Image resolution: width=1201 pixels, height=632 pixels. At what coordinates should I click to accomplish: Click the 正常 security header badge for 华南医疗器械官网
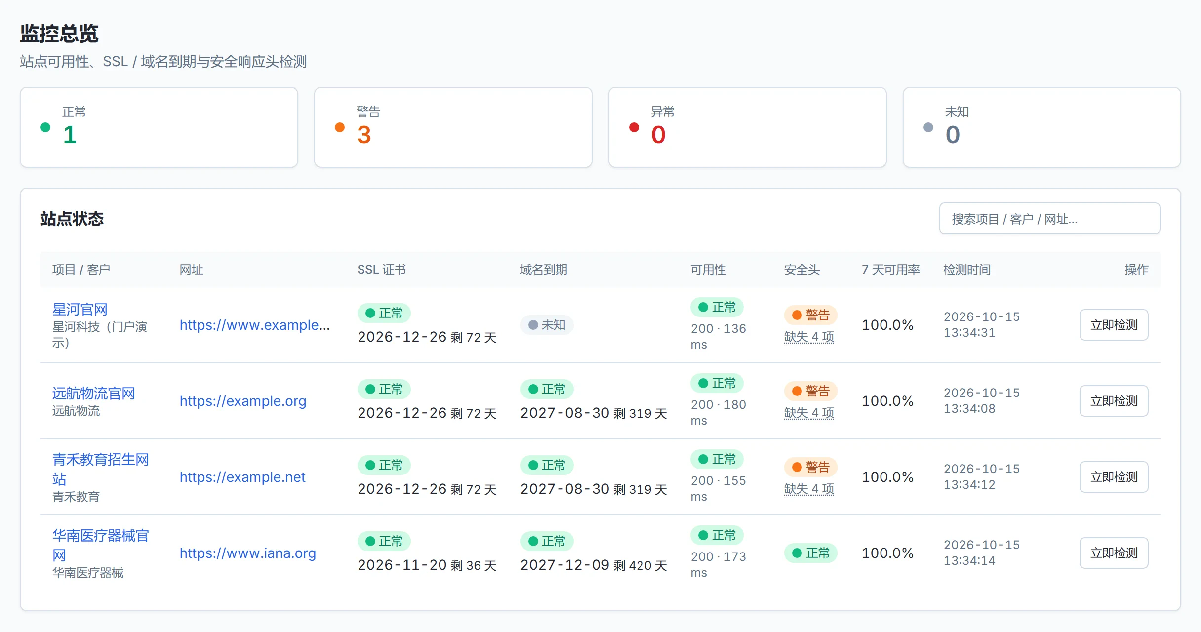810,553
